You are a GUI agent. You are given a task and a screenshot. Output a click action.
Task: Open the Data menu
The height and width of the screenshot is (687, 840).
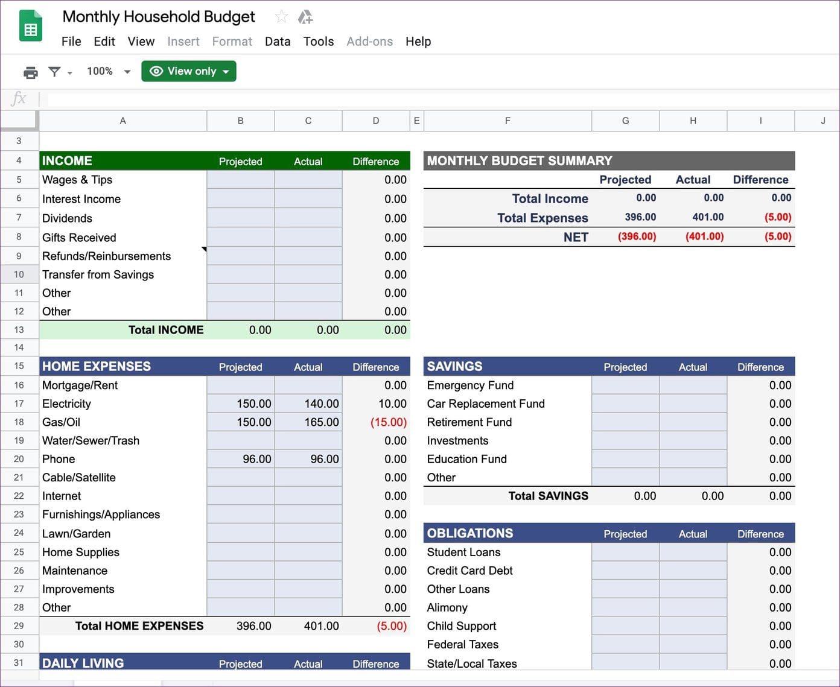278,41
